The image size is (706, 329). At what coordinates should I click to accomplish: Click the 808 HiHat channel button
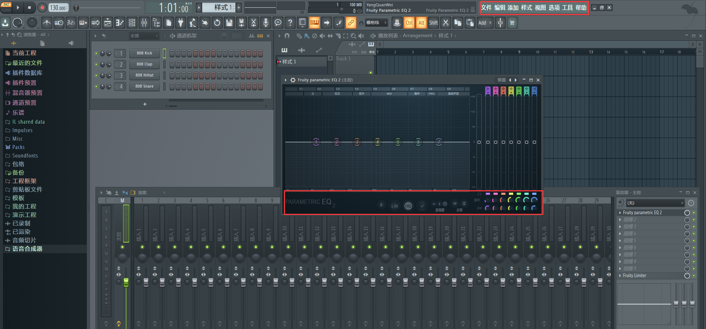[145, 75]
